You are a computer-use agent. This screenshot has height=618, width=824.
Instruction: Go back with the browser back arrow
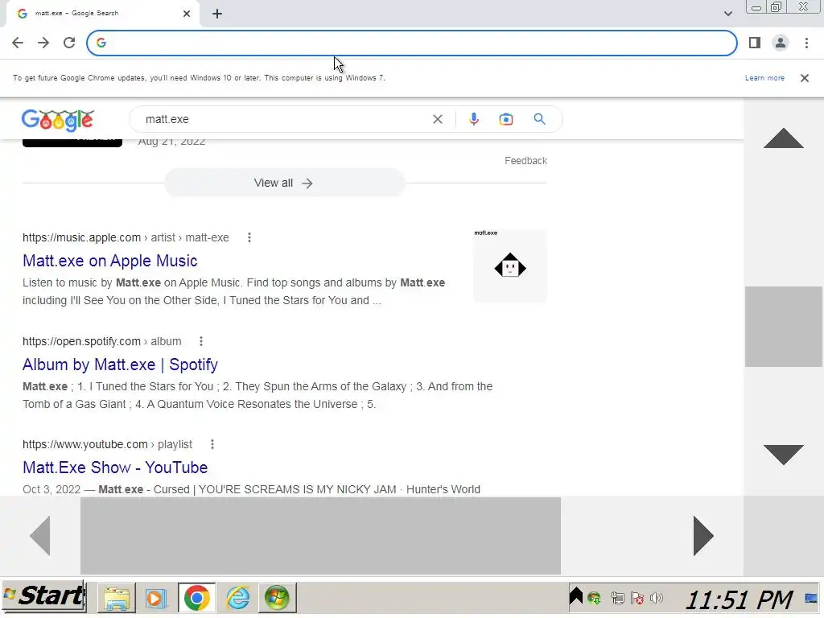(x=18, y=43)
